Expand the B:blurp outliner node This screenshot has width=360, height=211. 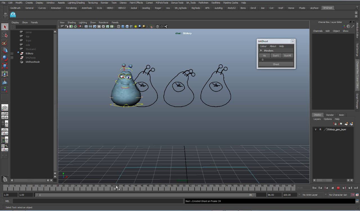click(x=12, y=53)
